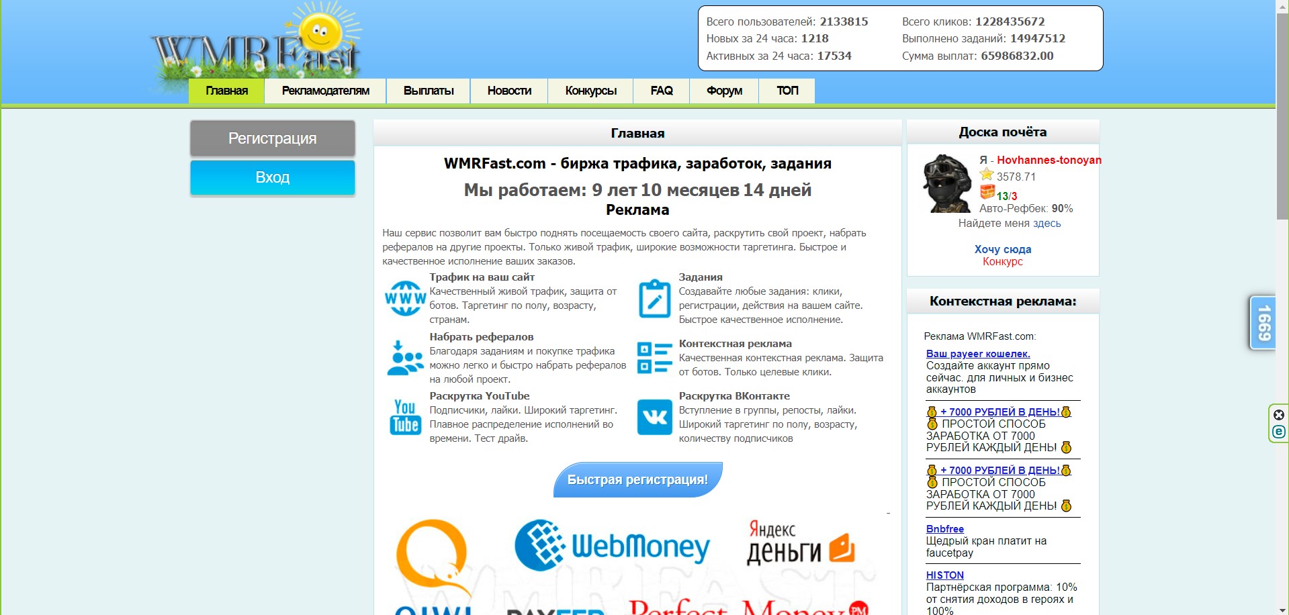Open the Выплаты tab

(429, 91)
